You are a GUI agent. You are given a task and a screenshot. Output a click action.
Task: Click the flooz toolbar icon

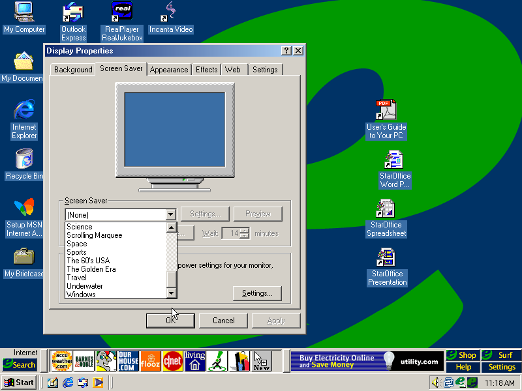150,361
